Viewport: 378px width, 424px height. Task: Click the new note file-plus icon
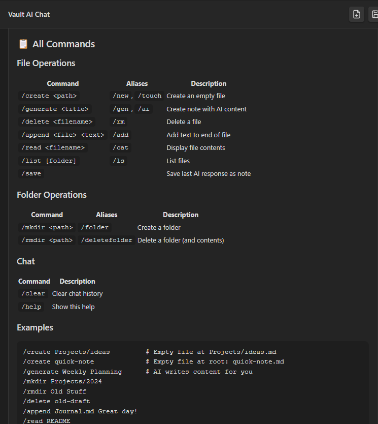click(x=357, y=14)
